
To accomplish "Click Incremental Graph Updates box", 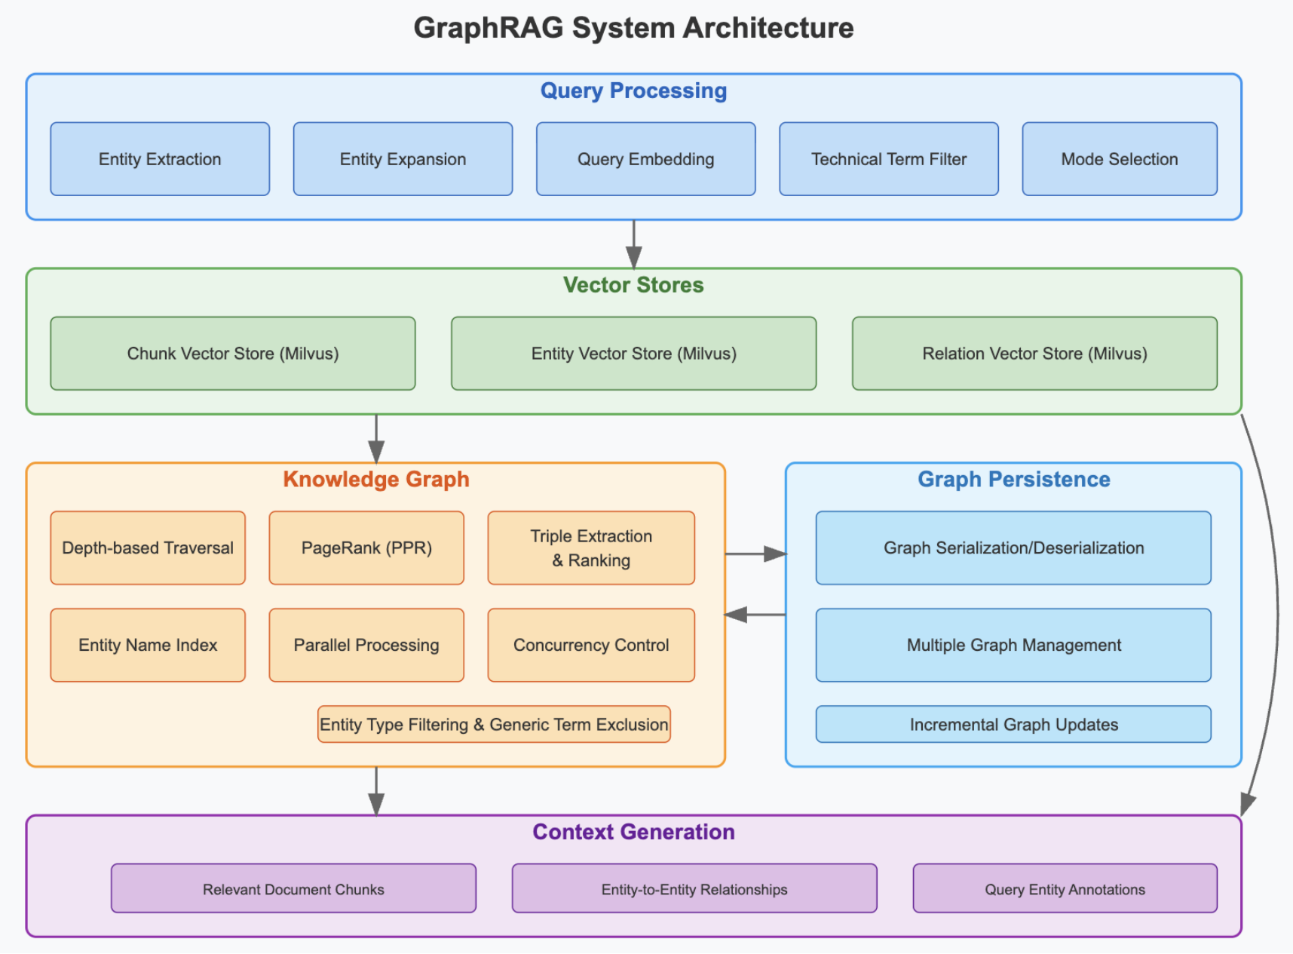I will (1013, 725).
